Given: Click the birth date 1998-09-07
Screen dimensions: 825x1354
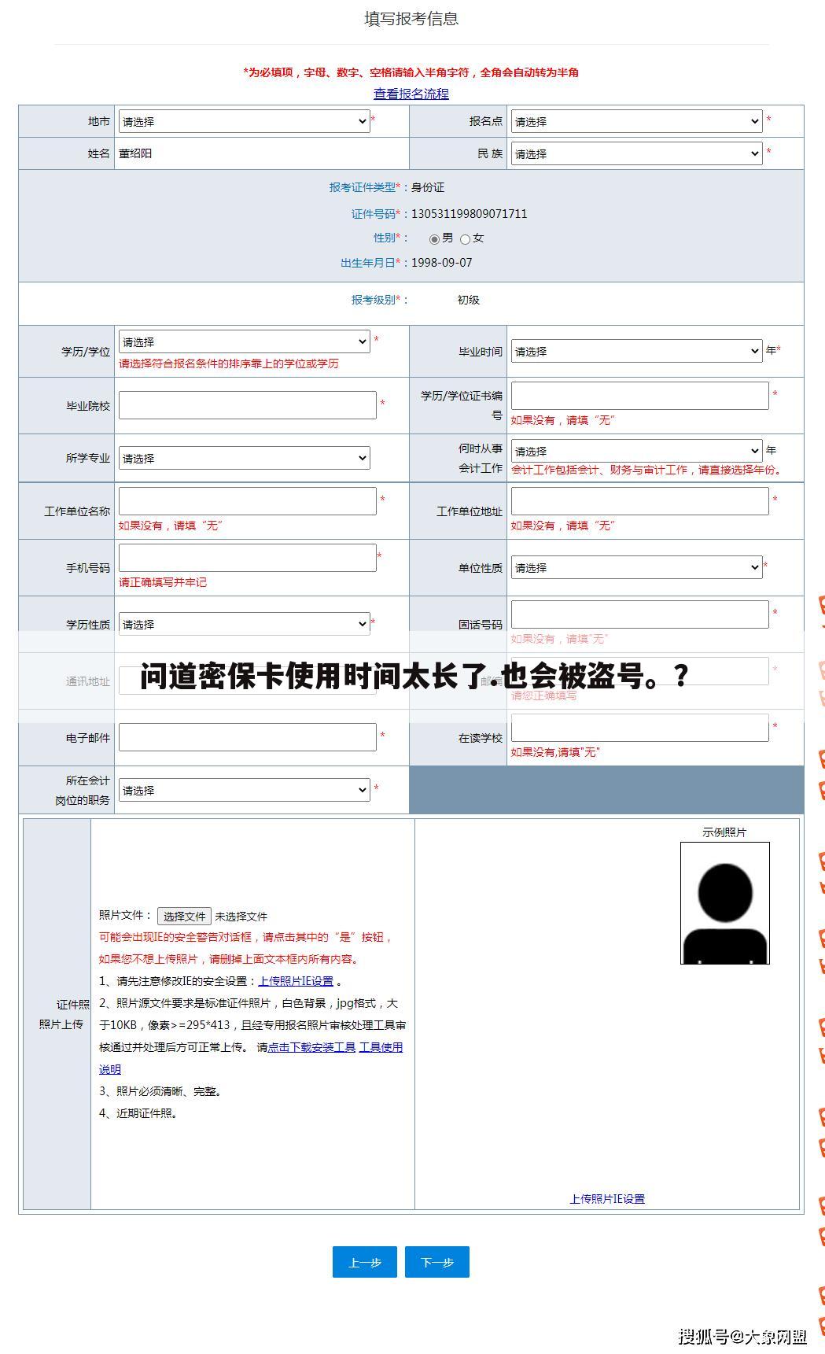Looking at the screenshot, I should point(442,263).
